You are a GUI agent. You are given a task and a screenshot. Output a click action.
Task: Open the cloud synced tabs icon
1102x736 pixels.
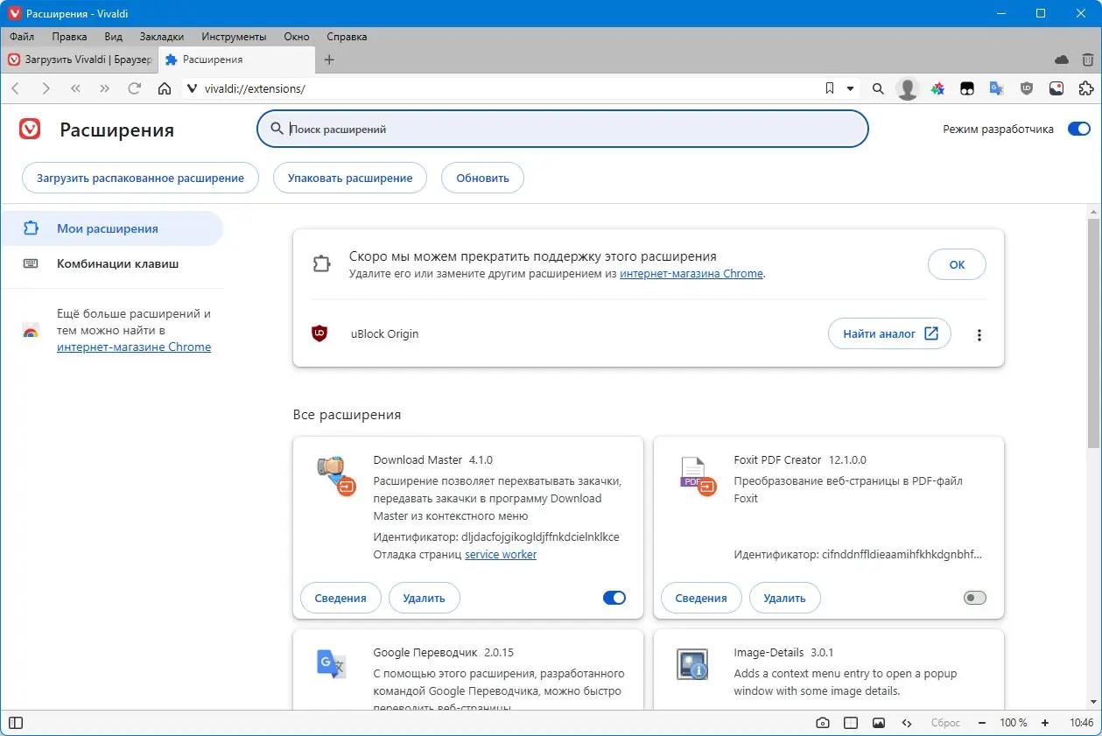tap(1062, 60)
